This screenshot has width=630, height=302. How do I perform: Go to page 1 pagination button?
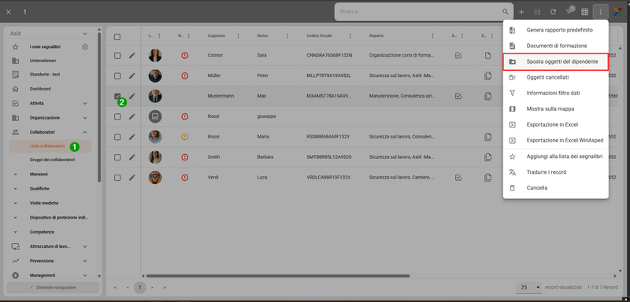coord(140,287)
